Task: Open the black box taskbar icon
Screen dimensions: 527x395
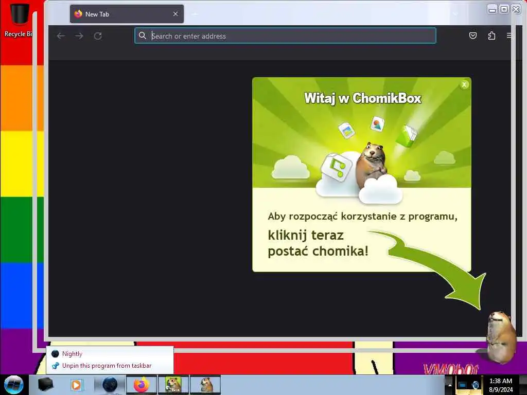Action: (45, 385)
